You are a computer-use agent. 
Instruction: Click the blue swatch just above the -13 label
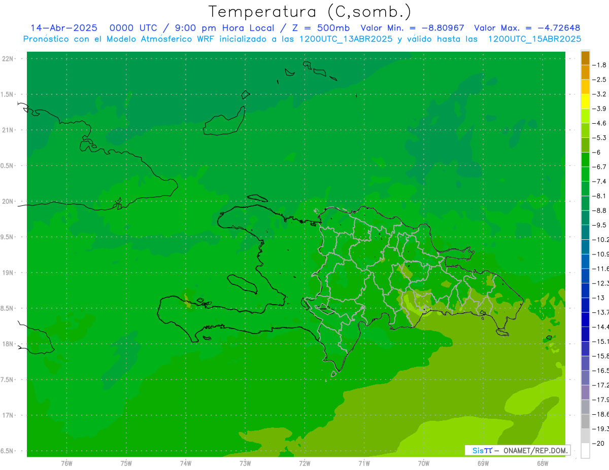[585, 291]
